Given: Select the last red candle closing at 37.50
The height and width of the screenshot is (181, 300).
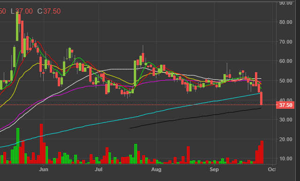Looking at the screenshot, I should click(261, 98).
